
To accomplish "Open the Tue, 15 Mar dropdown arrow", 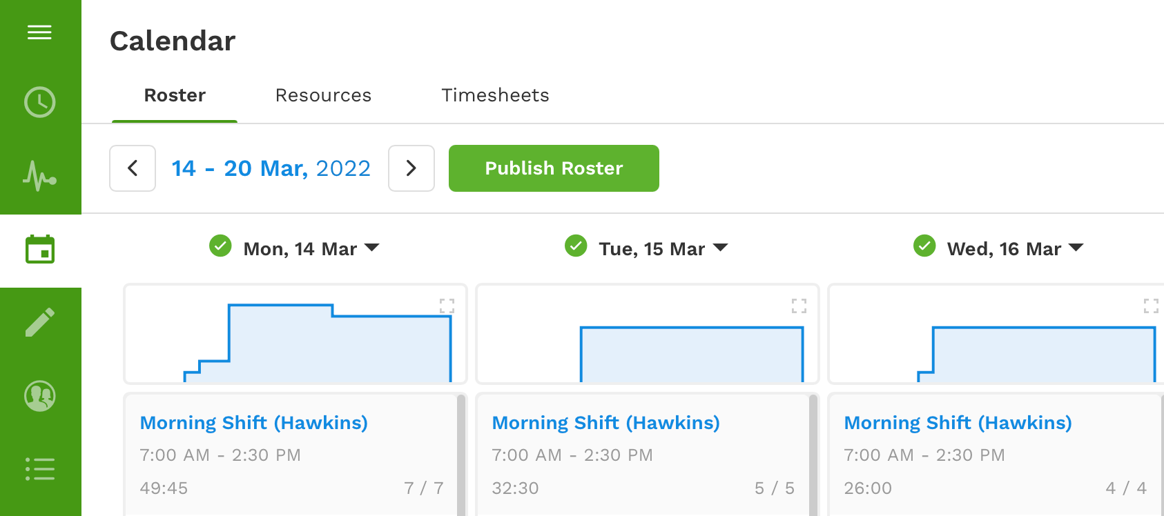I will [x=721, y=248].
